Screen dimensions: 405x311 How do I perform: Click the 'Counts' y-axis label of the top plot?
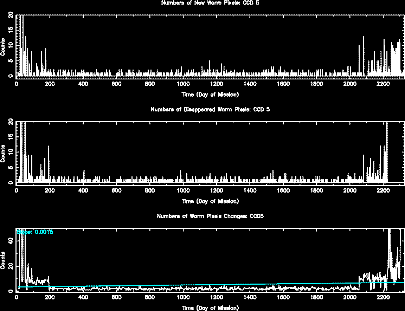point(3,47)
